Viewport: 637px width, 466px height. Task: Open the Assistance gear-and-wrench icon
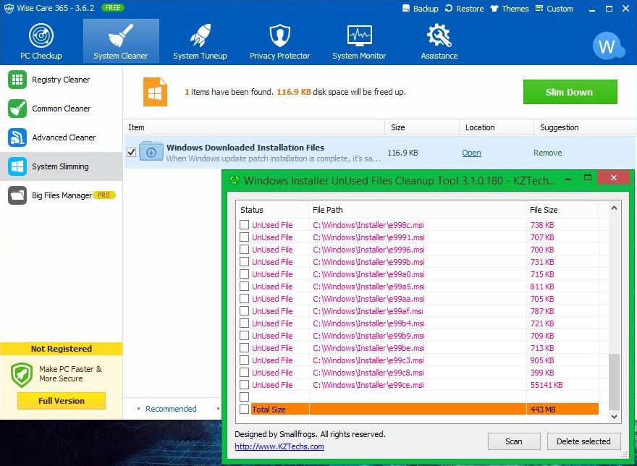[439, 35]
